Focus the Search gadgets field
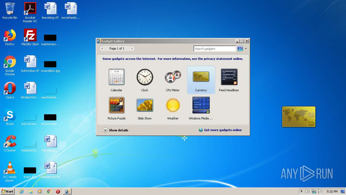346x195 pixels. click(215, 49)
